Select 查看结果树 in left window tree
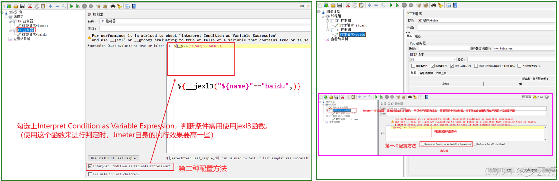The image size is (559, 181). pyautogui.click(x=22, y=39)
